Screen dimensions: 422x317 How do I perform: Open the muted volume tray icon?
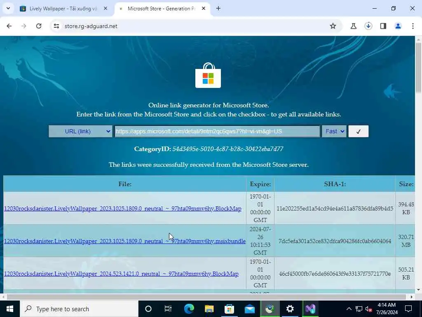368,309
